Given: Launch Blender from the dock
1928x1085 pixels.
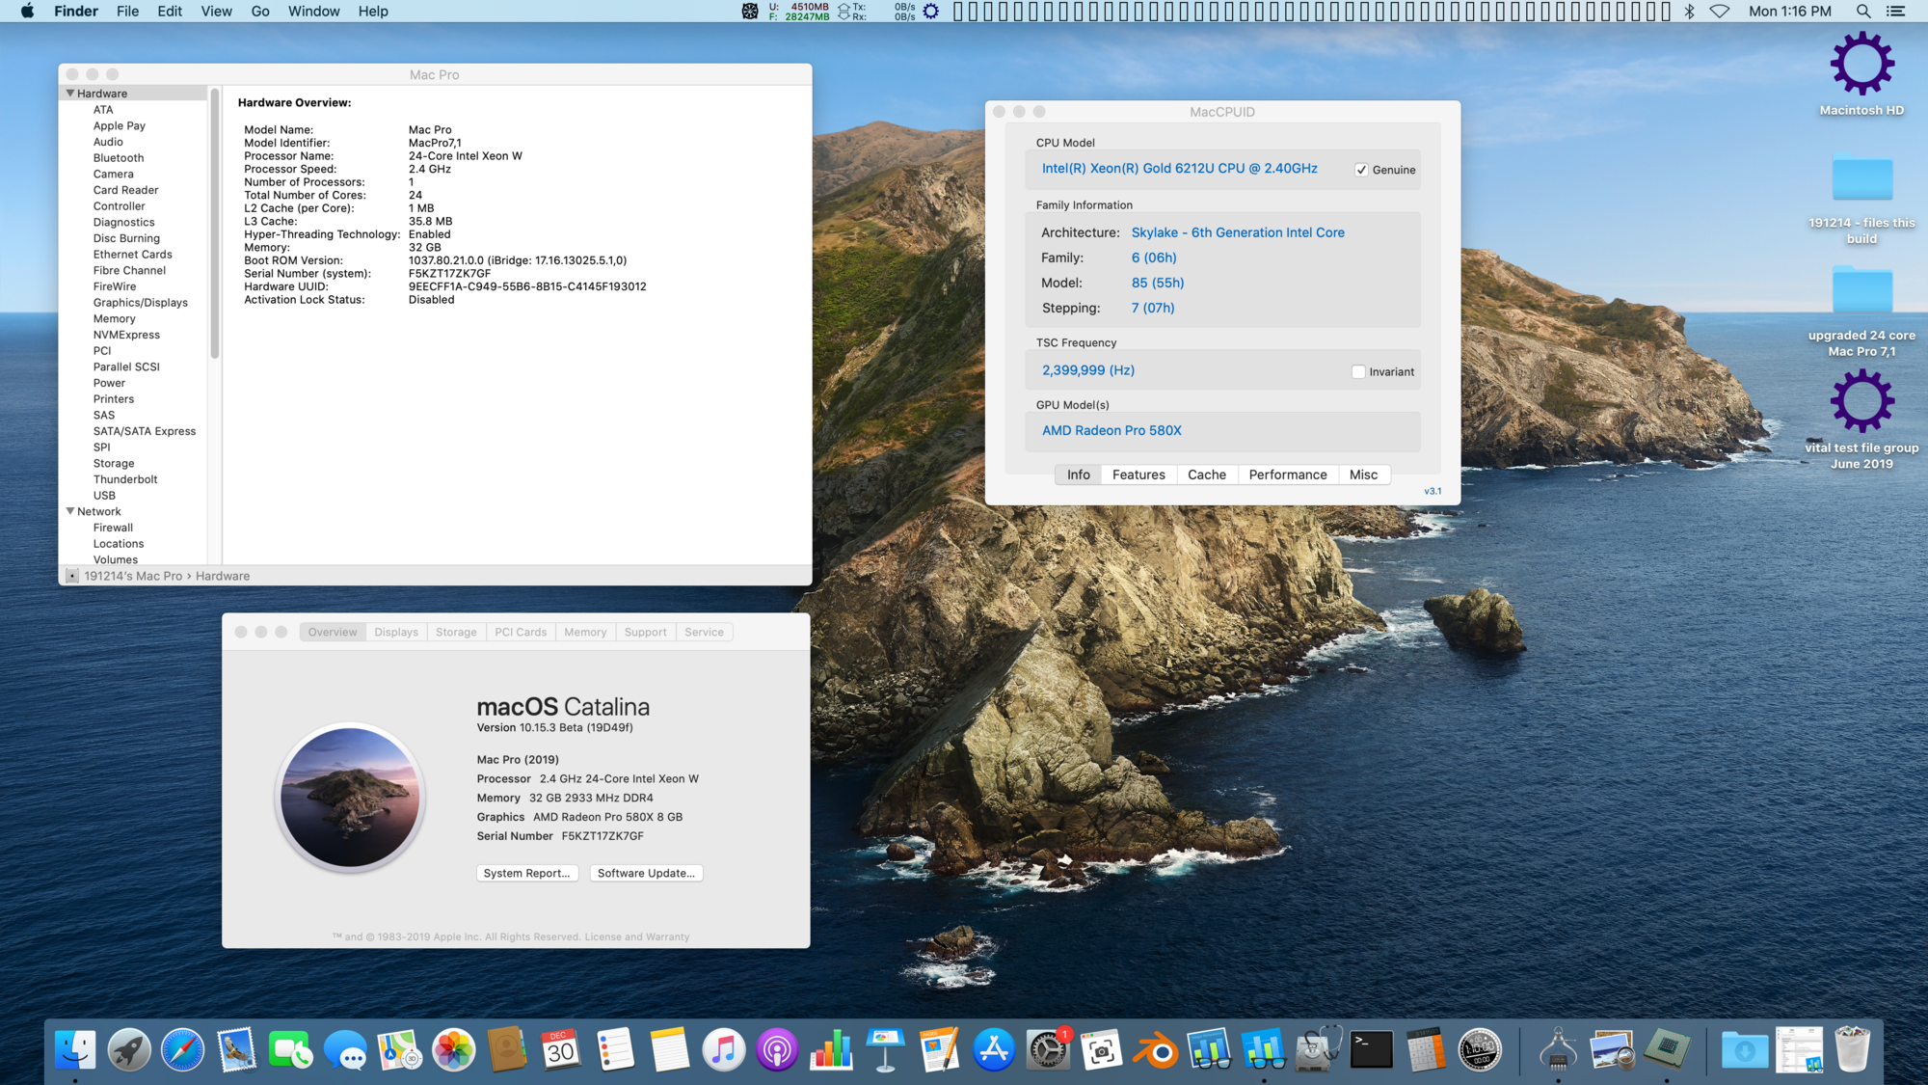Looking at the screenshot, I should pyautogui.click(x=1156, y=1050).
